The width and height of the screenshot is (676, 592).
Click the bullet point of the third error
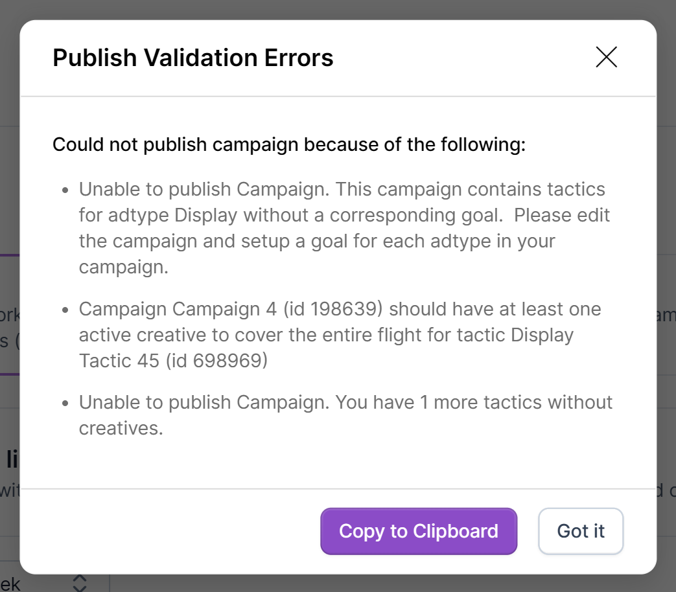pyautogui.click(x=65, y=403)
